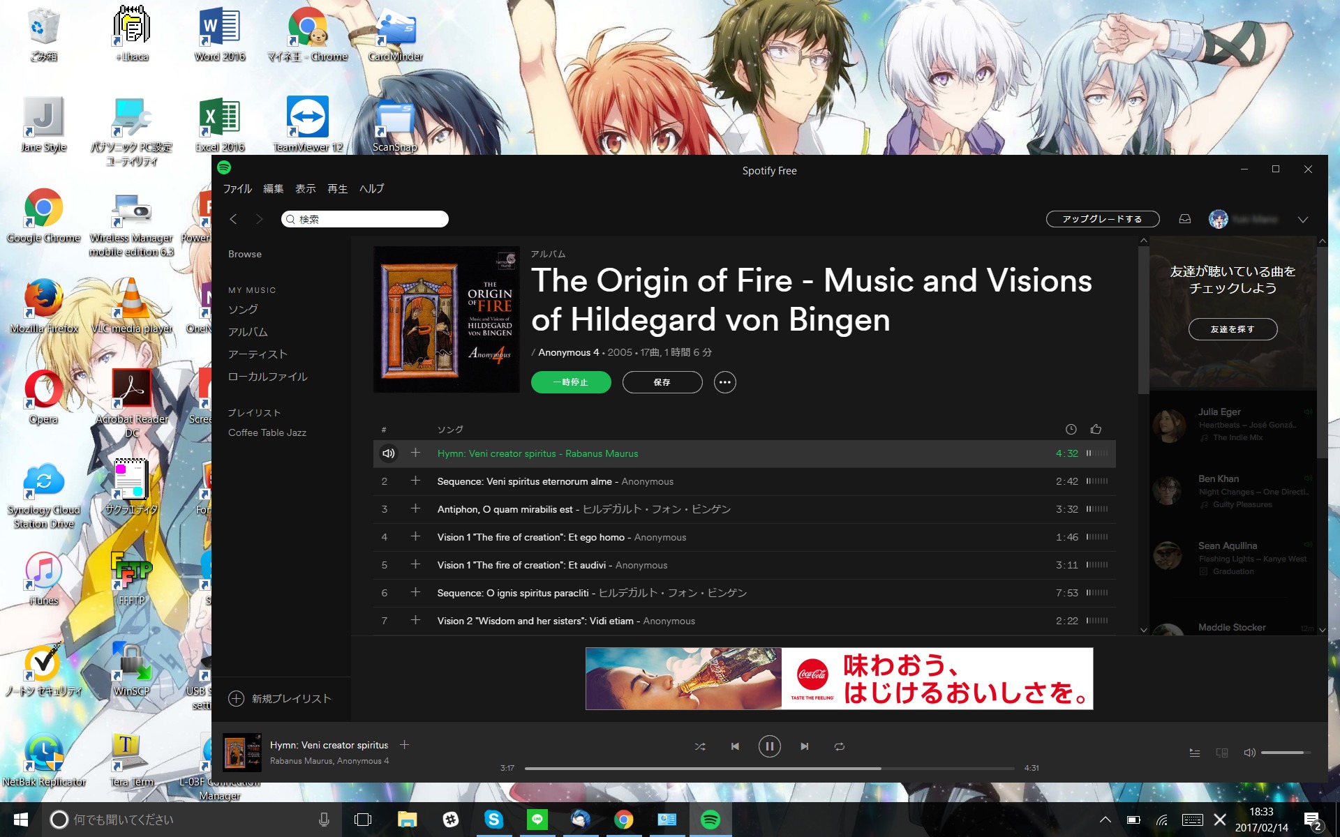This screenshot has height=837, width=1340.
Task: Pause playback with the center pause button
Action: [x=769, y=746]
